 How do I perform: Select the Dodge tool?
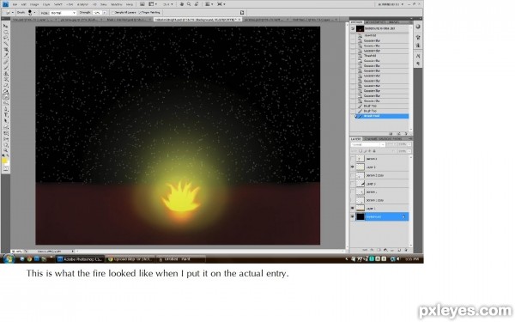pos(6,103)
